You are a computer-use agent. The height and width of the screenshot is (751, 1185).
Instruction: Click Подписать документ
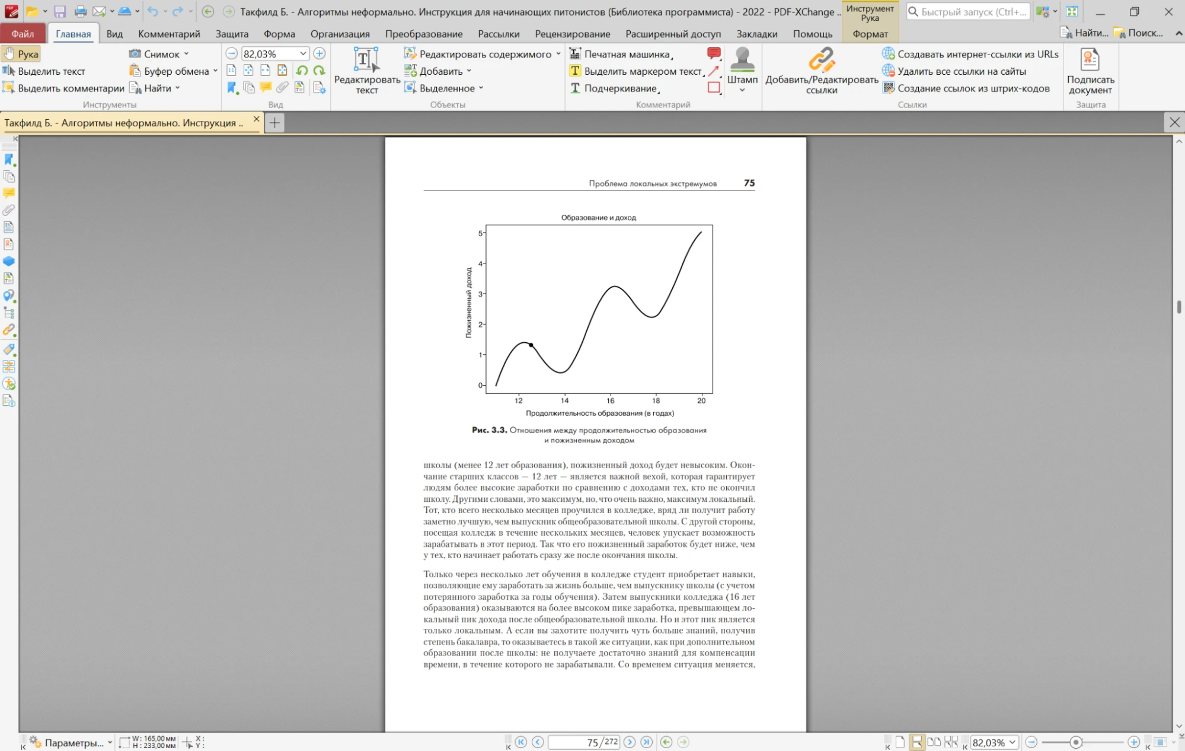click(x=1090, y=71)
